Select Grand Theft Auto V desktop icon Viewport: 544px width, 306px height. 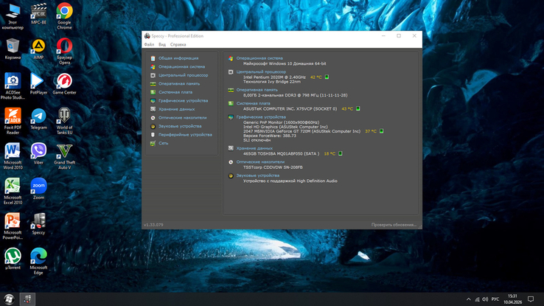[x=64, y=156]
